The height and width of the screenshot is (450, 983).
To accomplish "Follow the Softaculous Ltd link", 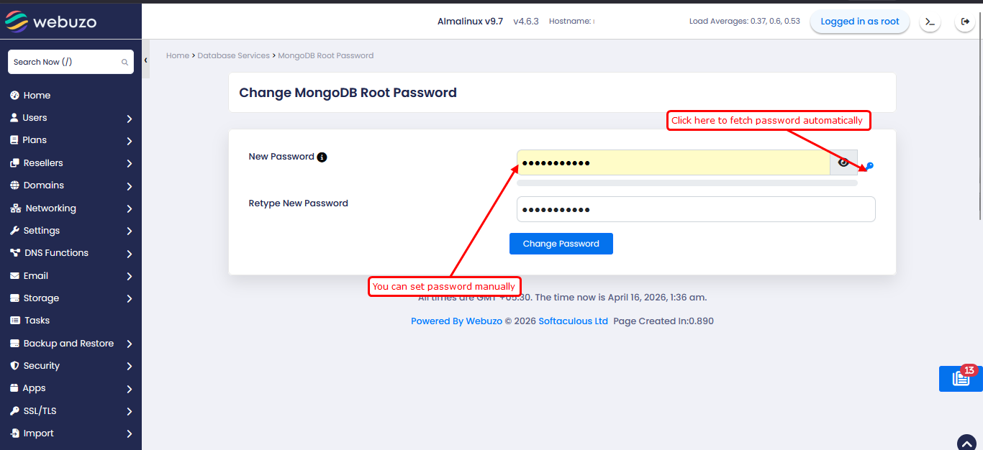I will [x=573, y=321].
